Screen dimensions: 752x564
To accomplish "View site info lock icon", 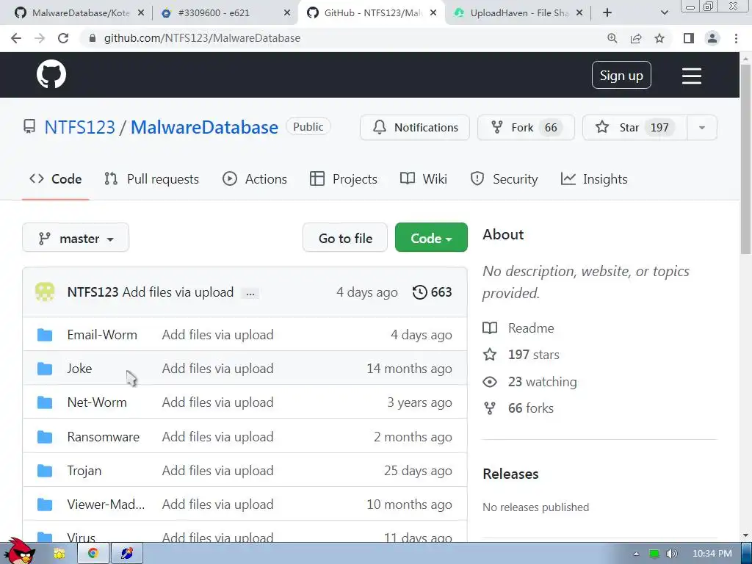I will coord(93,38).
